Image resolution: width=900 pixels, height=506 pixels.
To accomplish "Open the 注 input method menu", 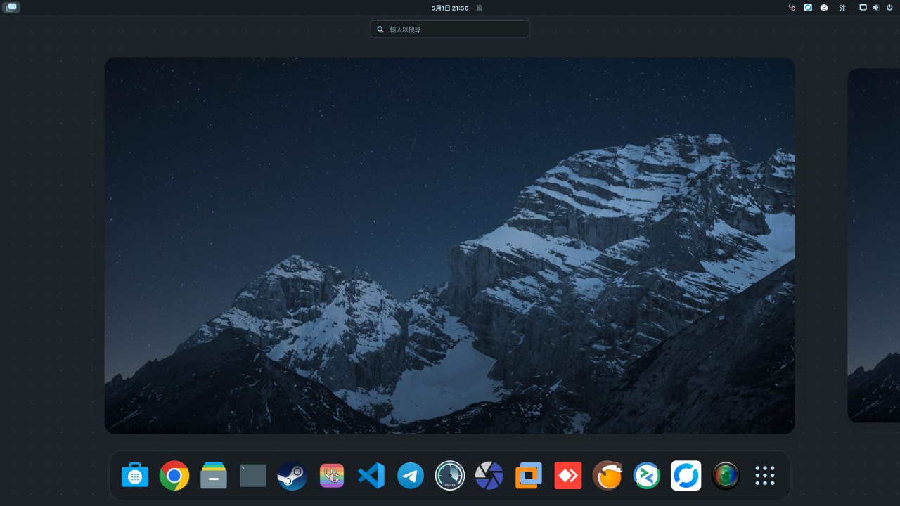I will coord(842,8).
